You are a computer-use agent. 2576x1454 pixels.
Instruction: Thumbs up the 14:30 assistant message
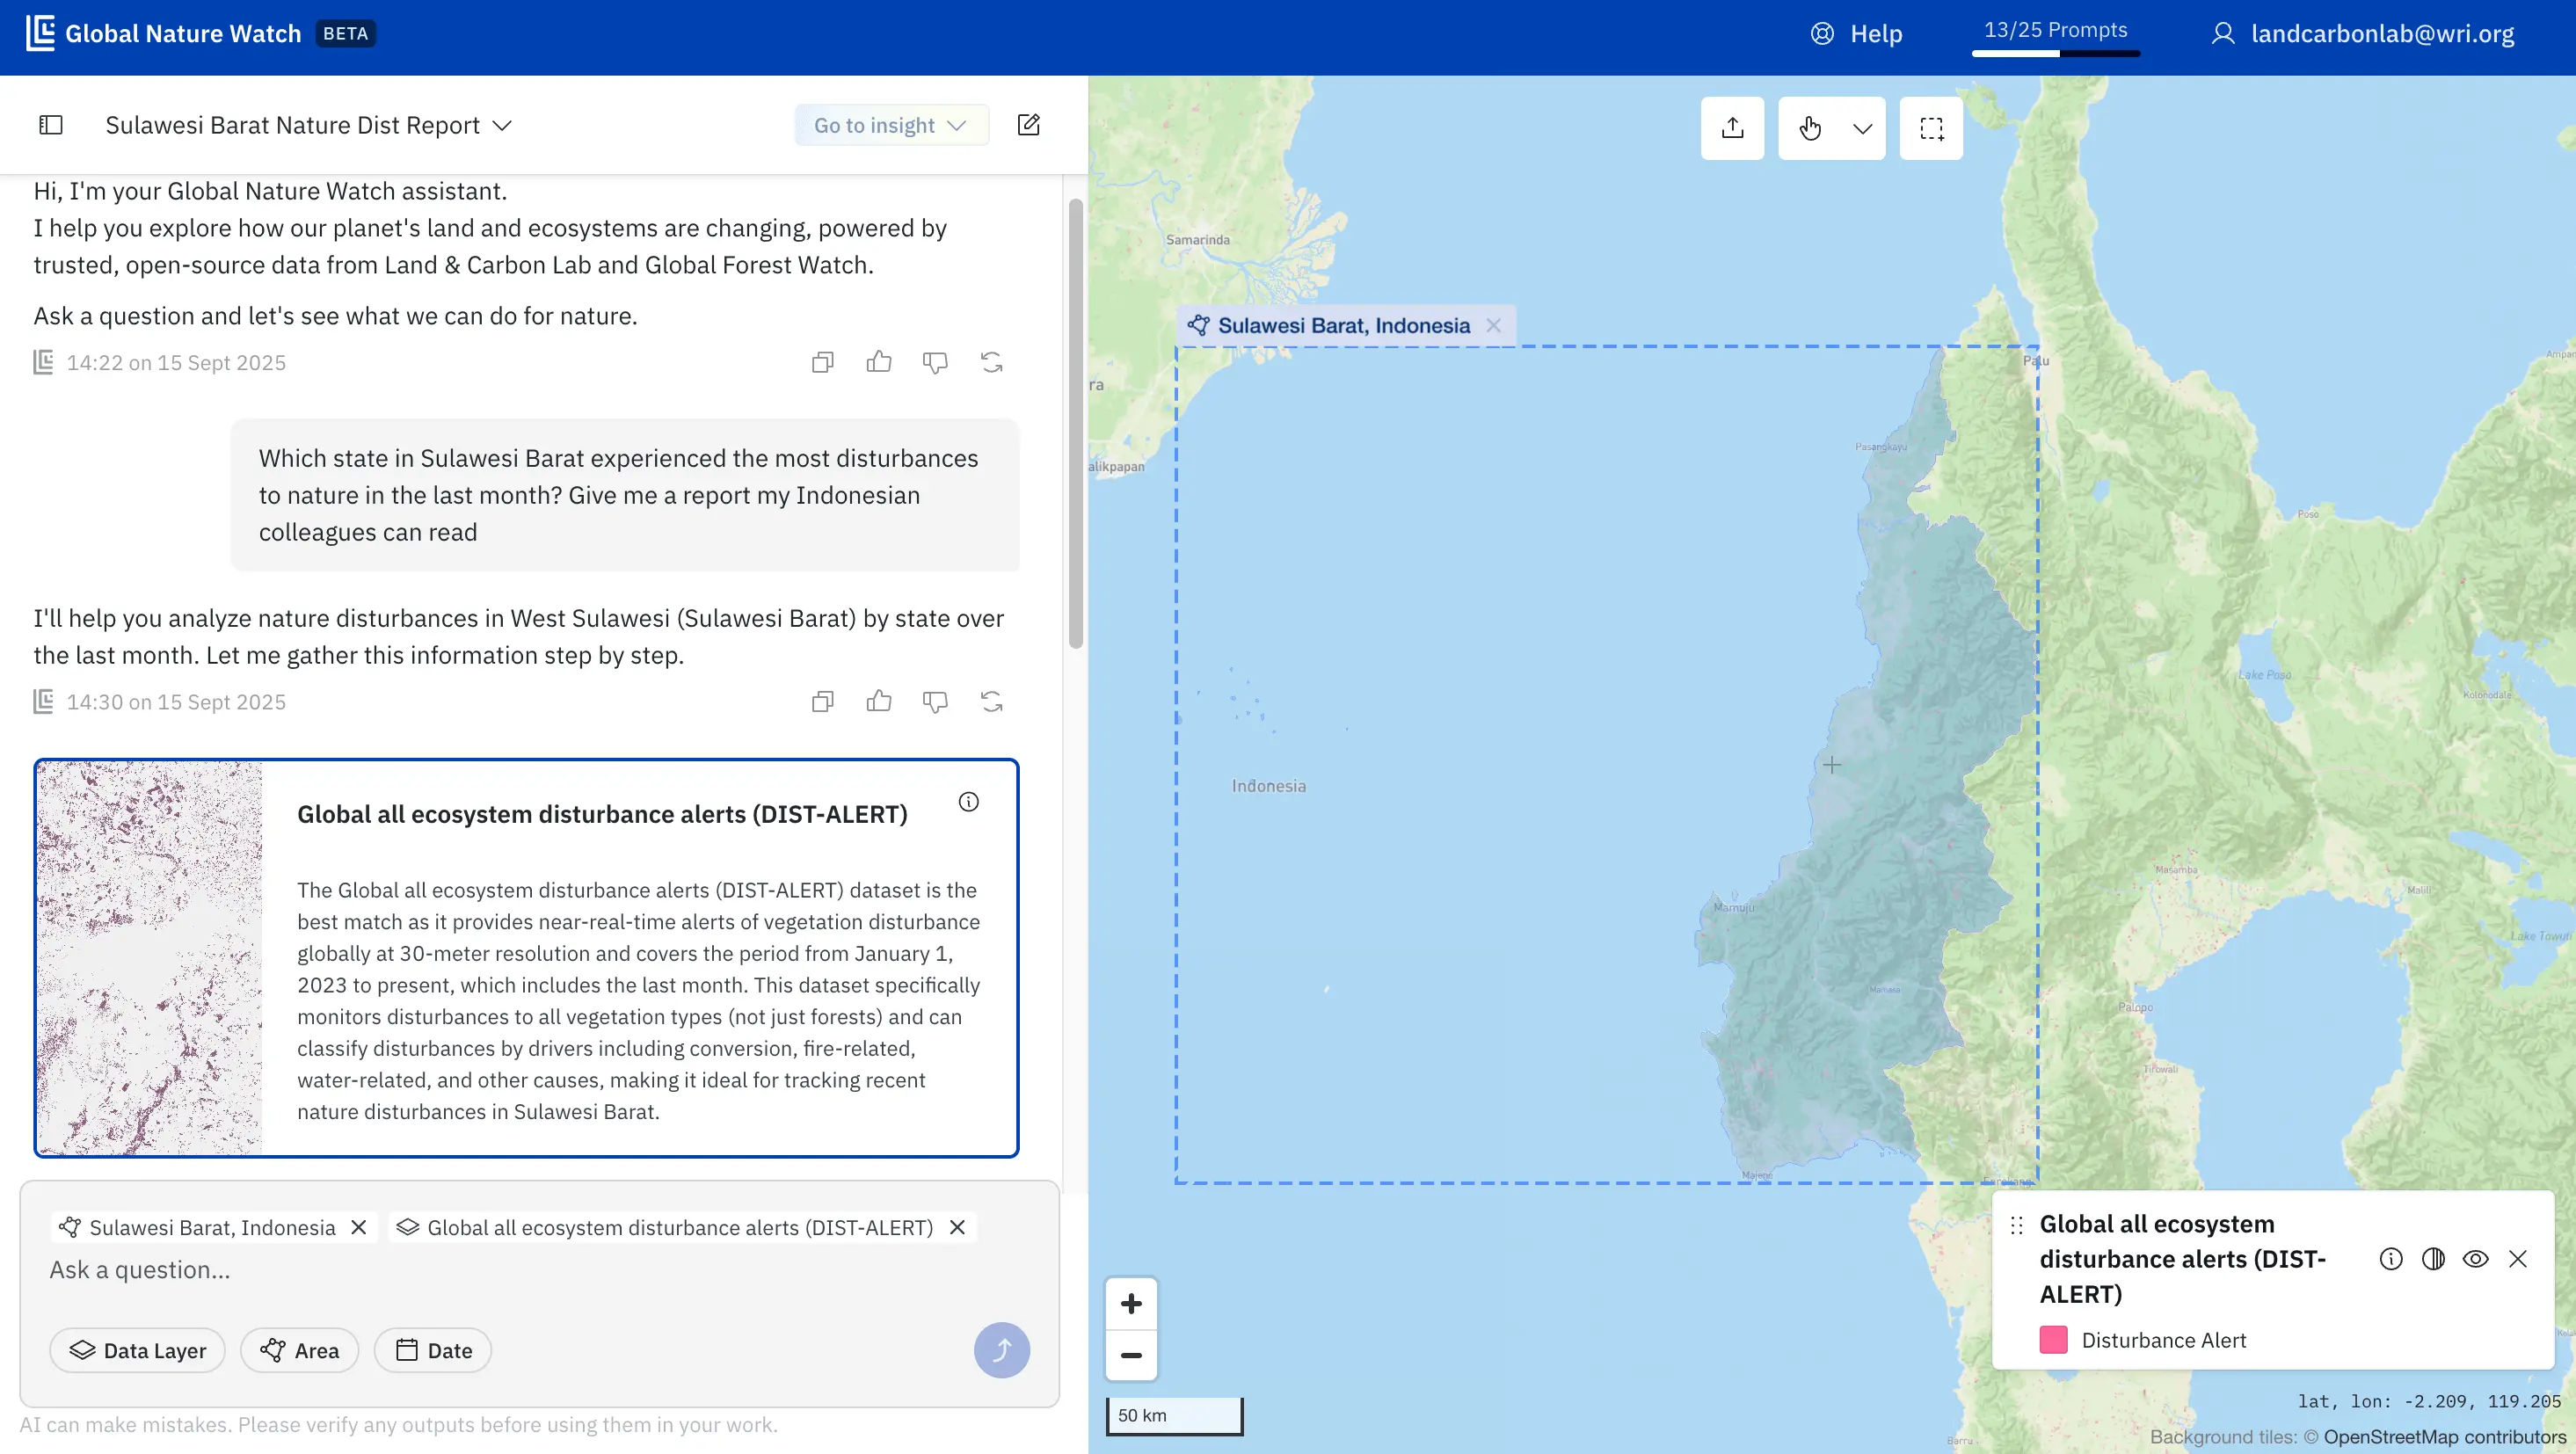click(878, 701)
